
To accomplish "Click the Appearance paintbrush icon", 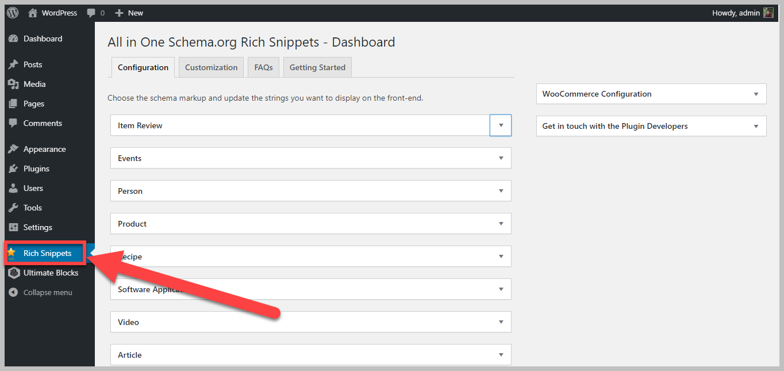I will (x=13, y=149).
